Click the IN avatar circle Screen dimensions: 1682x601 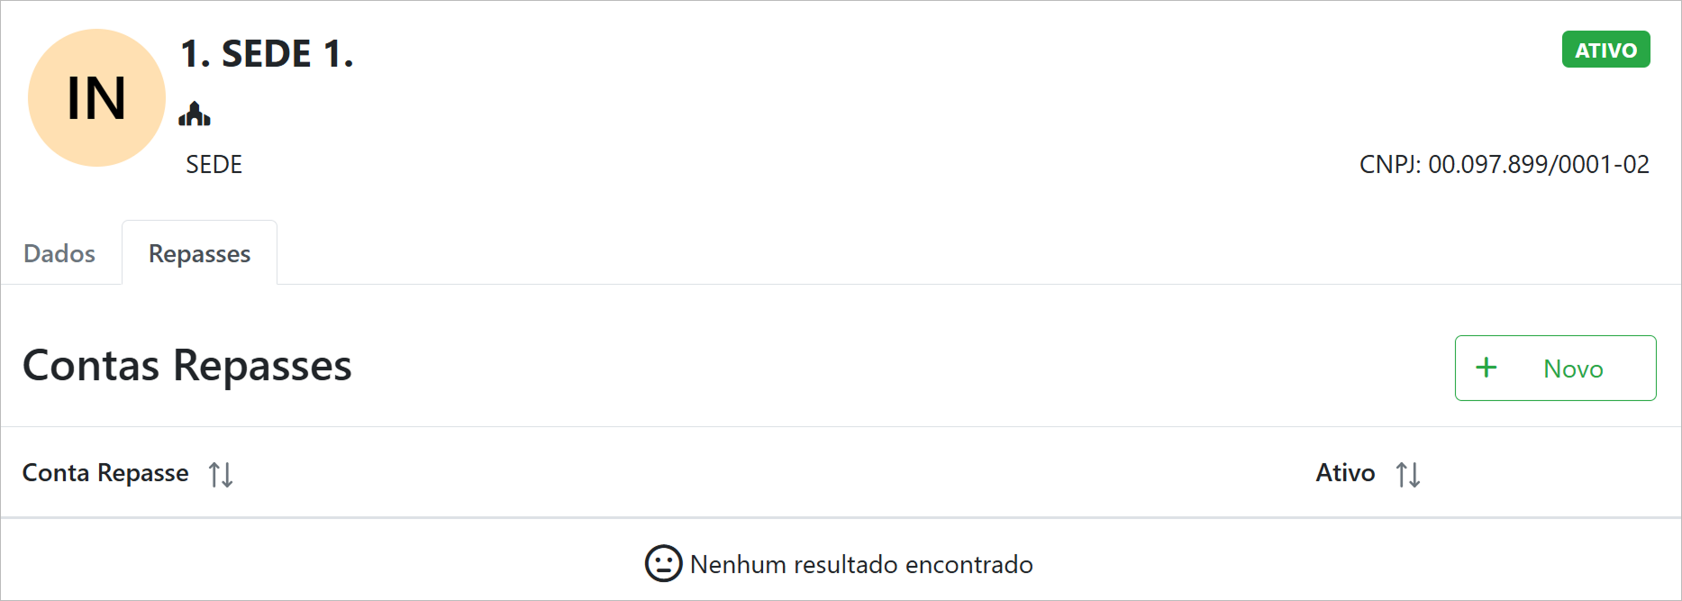[x=96, y=97]
